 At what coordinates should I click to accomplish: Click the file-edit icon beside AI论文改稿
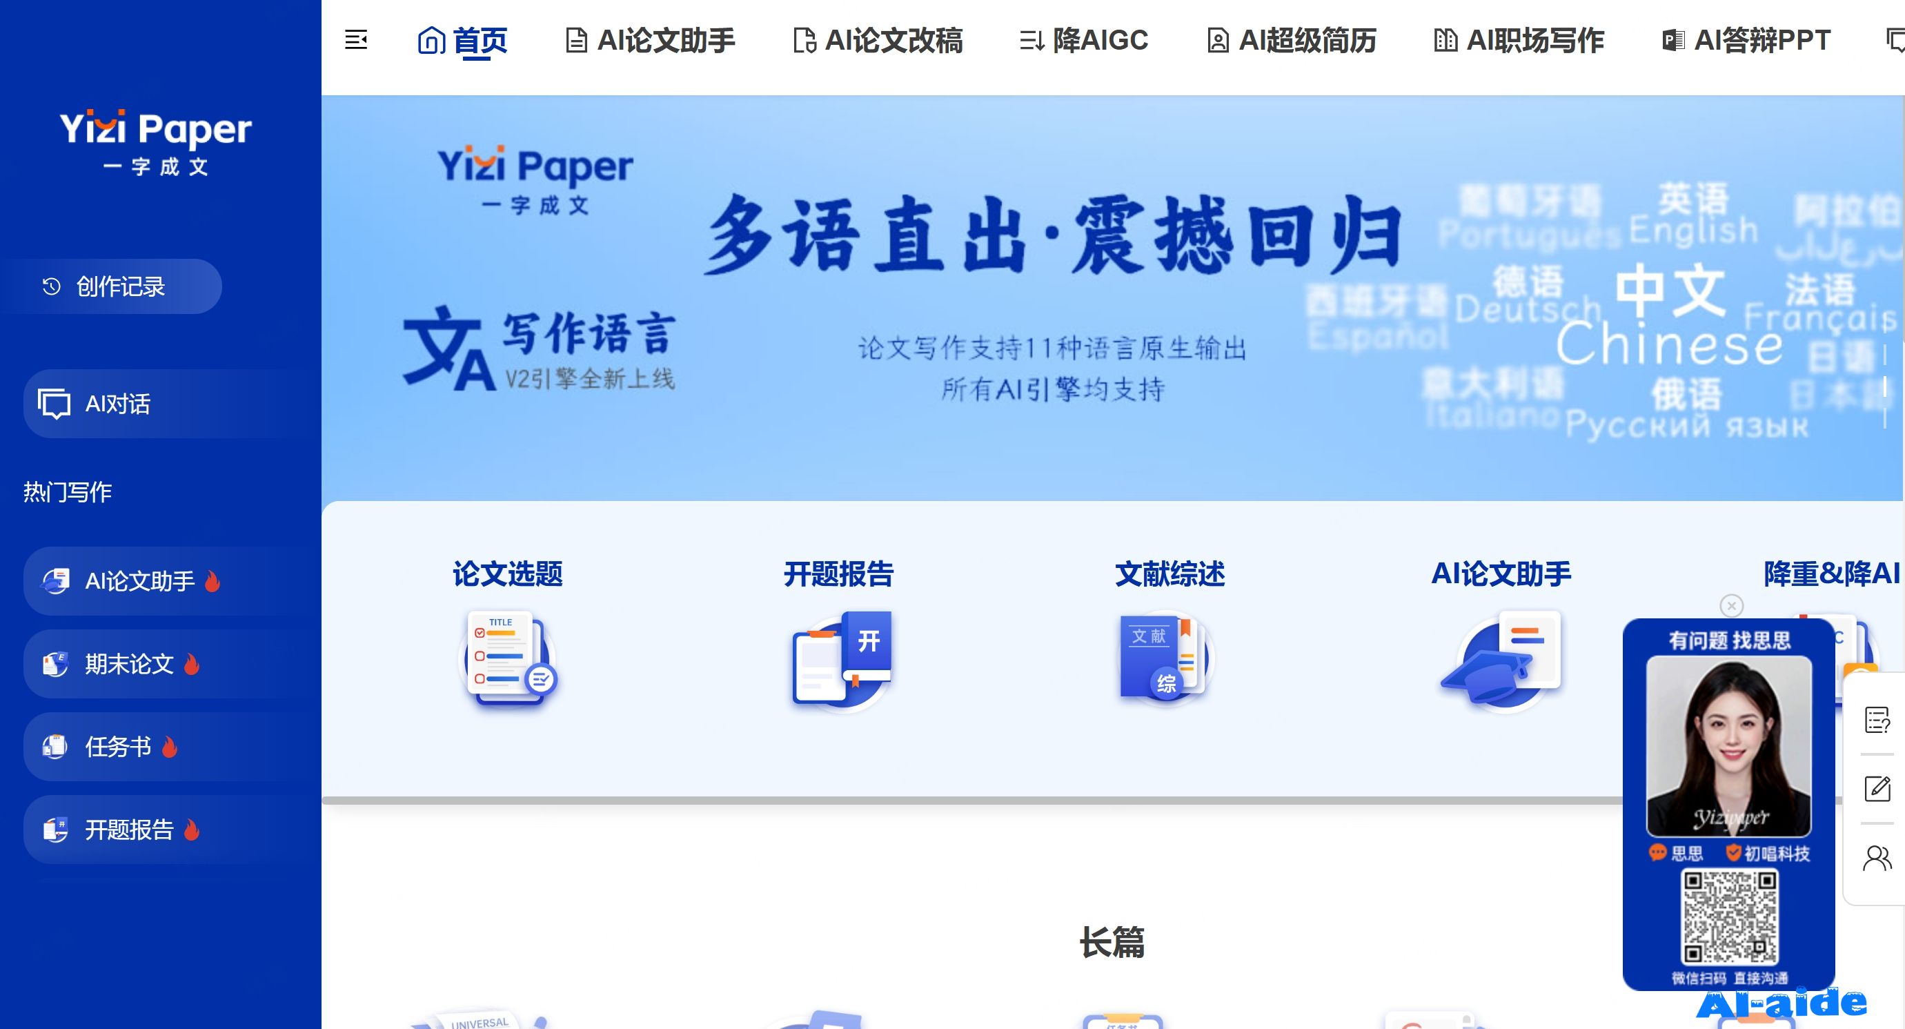(805, 41)
